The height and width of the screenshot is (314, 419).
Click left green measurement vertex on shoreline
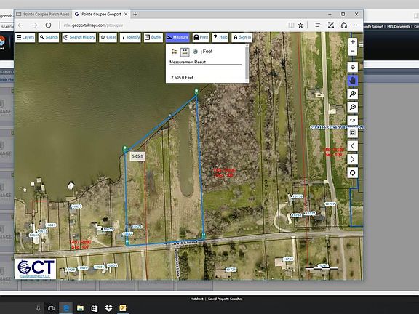(124, 148)
